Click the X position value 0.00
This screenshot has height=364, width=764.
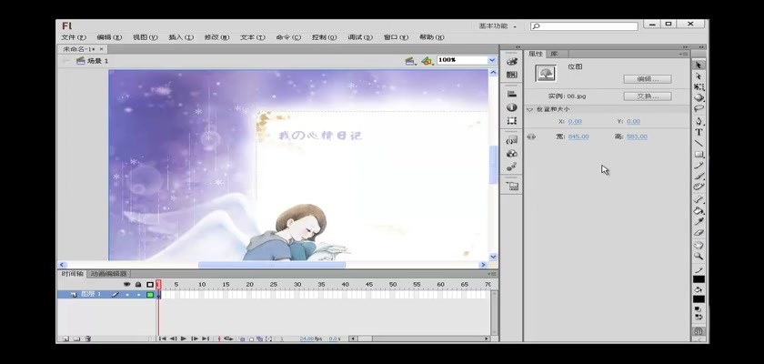pos(575,121)
